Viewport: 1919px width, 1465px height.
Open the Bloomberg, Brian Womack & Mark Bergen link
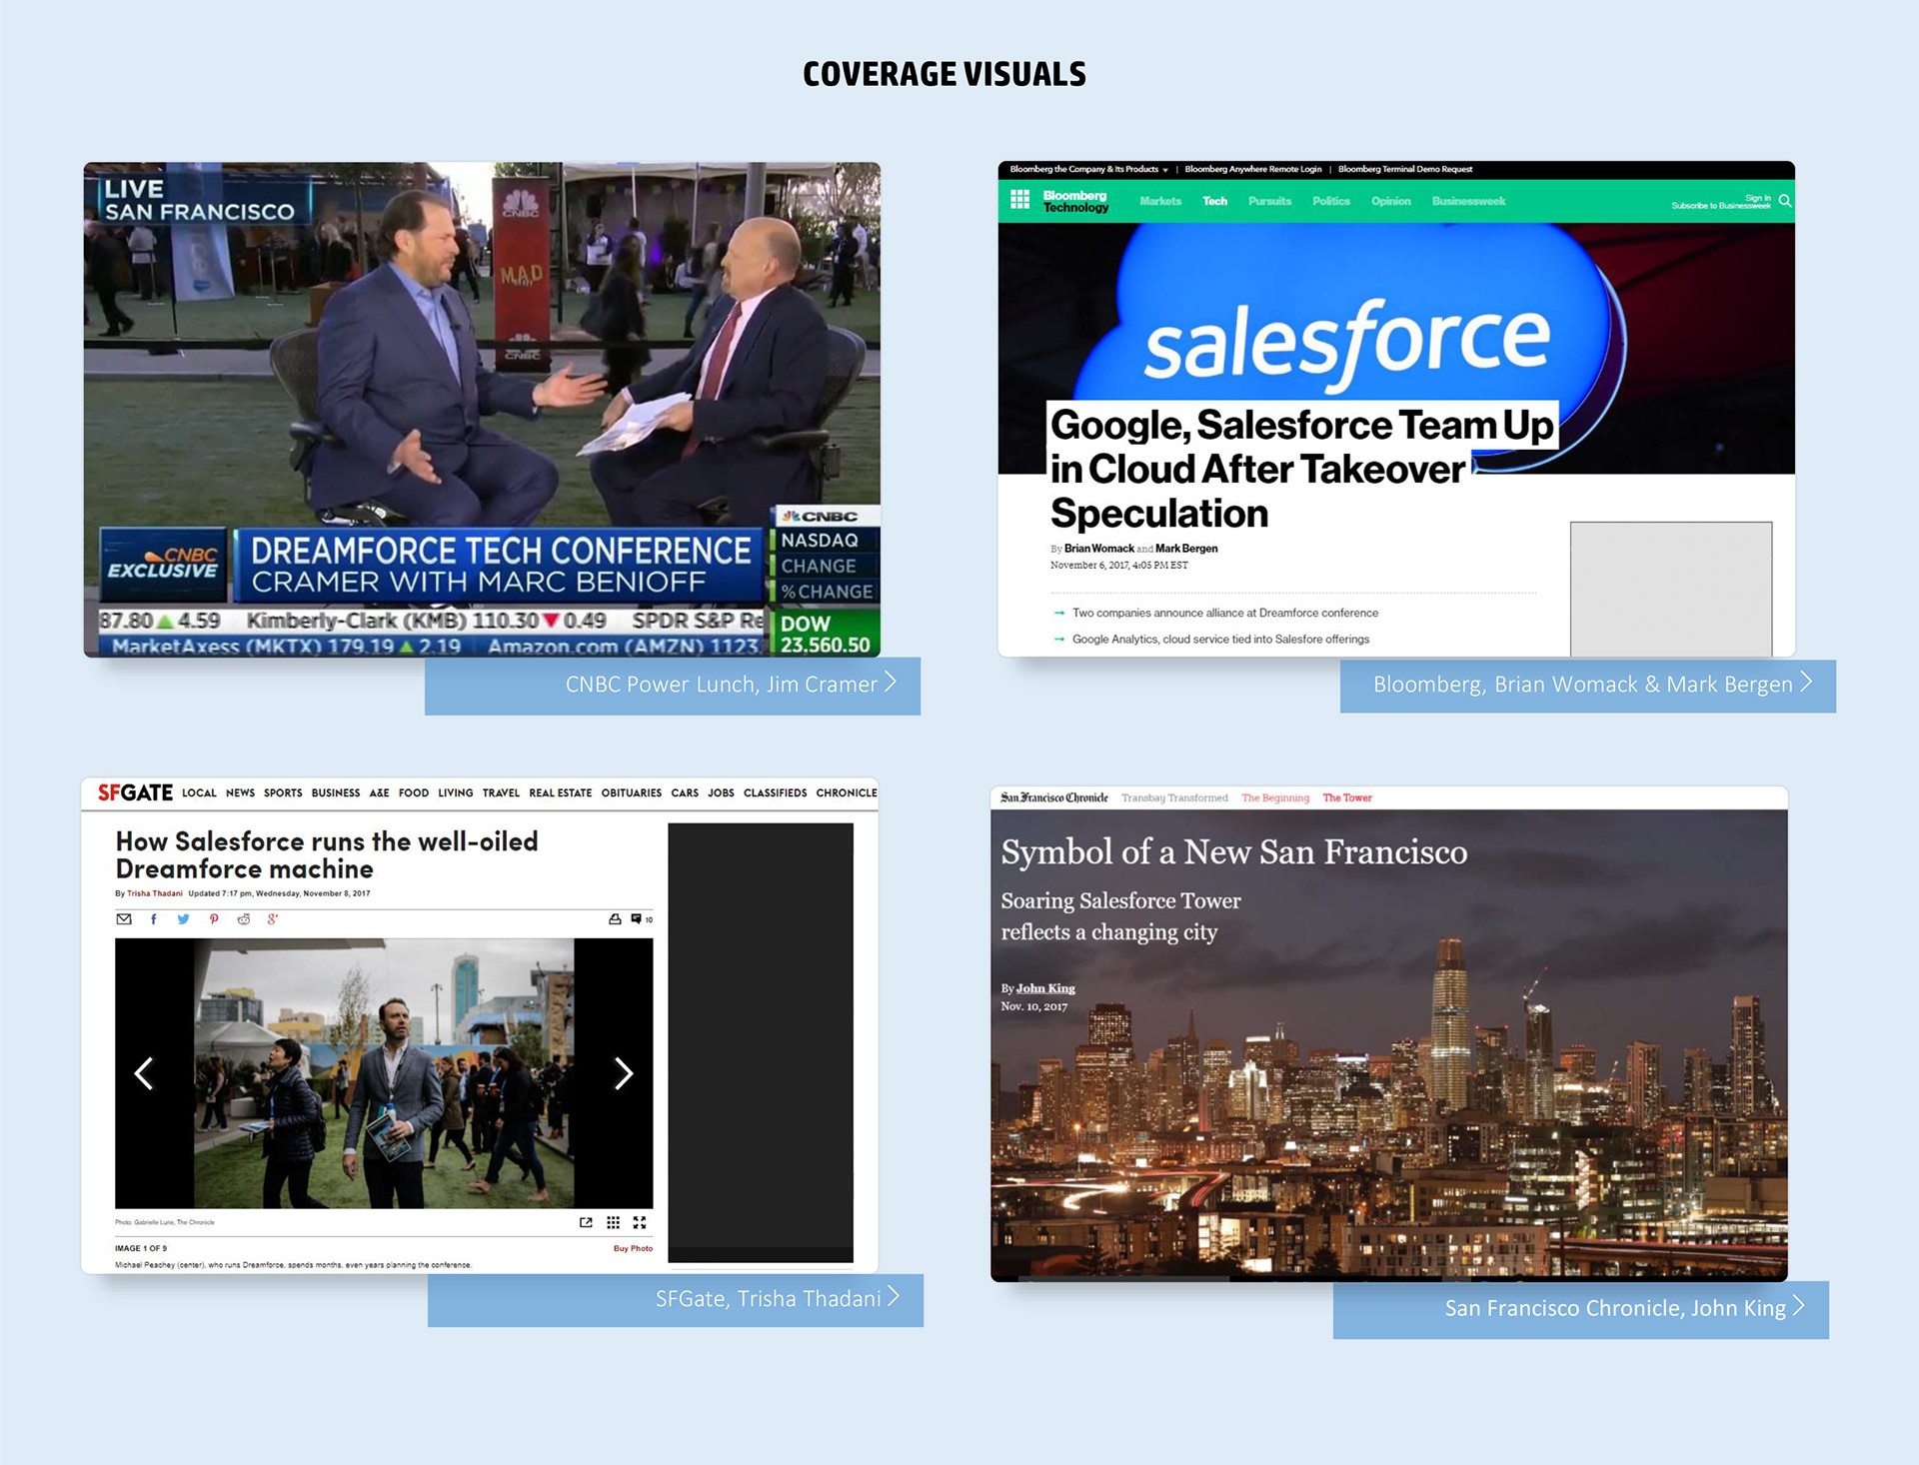coord(1587,686)
